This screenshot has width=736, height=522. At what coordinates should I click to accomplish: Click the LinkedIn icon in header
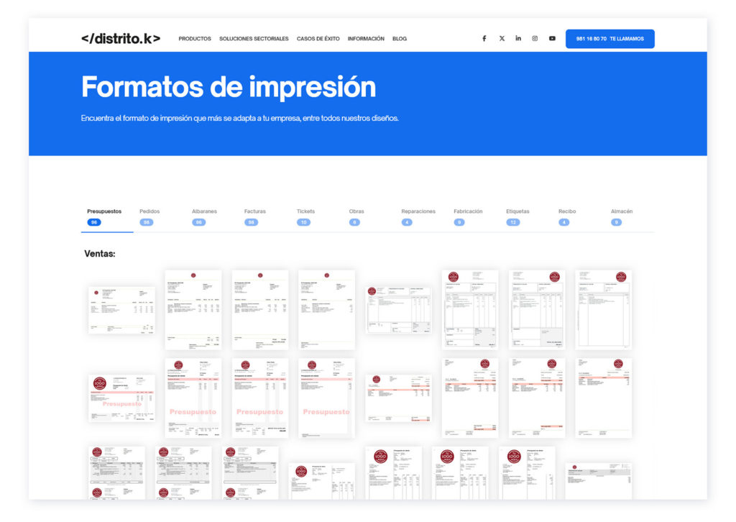[518, 39]
